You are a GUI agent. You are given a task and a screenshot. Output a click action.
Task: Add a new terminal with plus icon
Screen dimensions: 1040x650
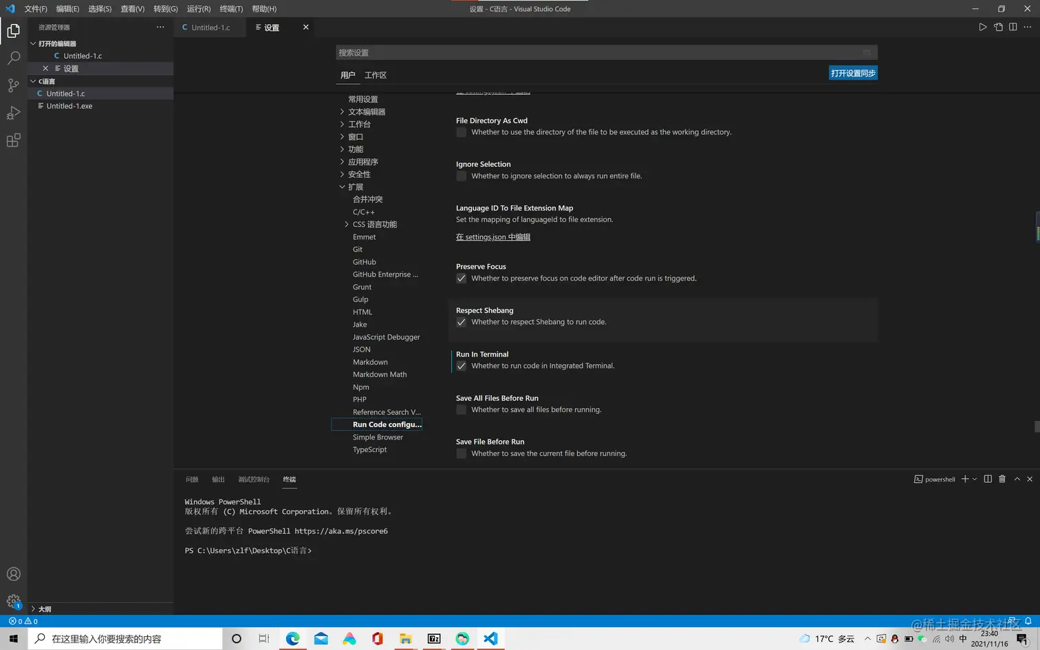point(965,479)
